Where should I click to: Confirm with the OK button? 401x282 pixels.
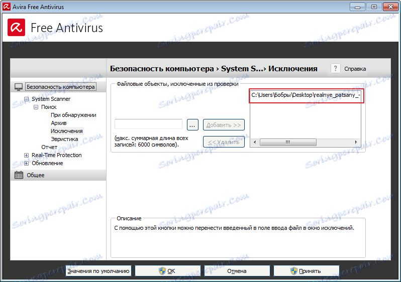pyautogui.click(x=168, y=271)
